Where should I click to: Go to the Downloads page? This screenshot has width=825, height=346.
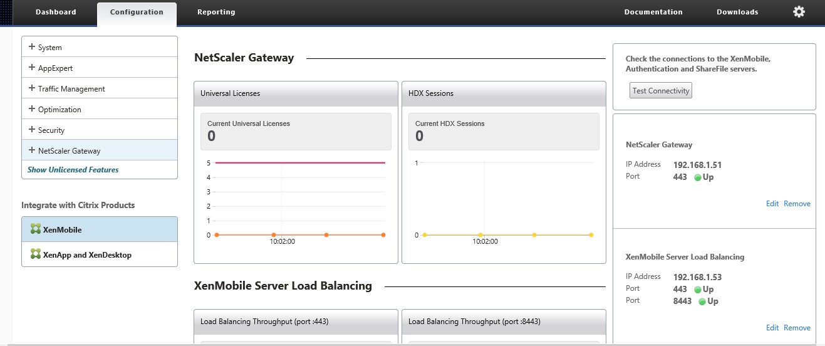tap(737, 12)
